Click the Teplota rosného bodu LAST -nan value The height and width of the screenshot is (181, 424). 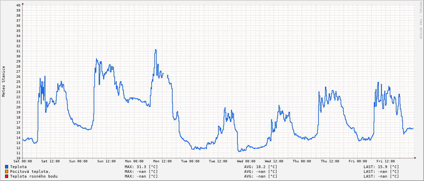[381, 176]
